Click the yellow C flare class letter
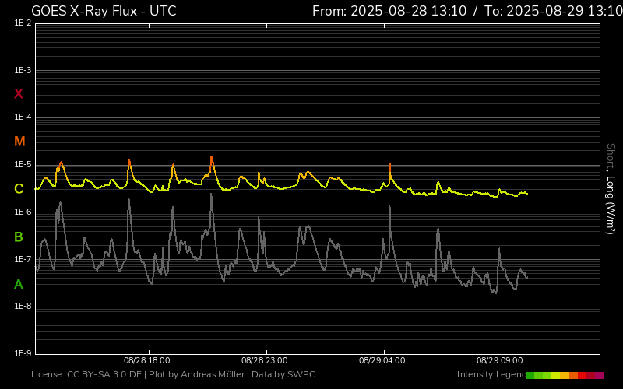The height and width of the screenshot is (389, 623). click(x=19, y=189)
